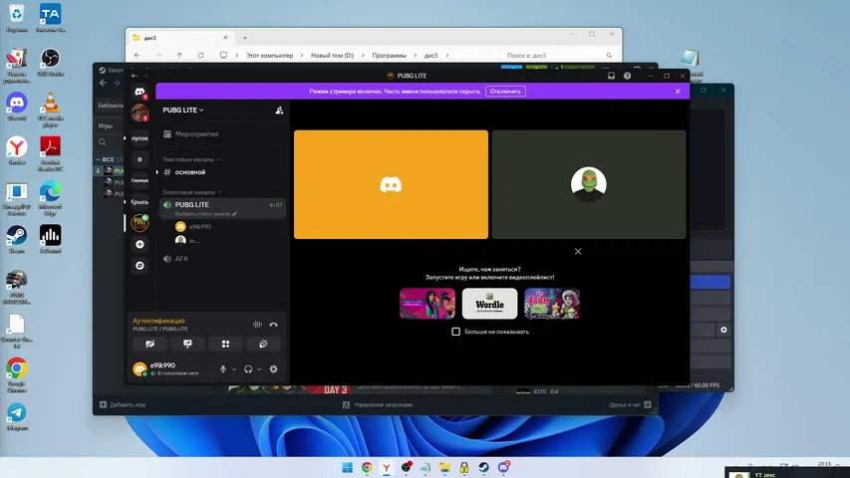Focus the orange Discord avatar video tile
Image resolution: width=850 pixels, height=478 pixels.
(391, 184)
